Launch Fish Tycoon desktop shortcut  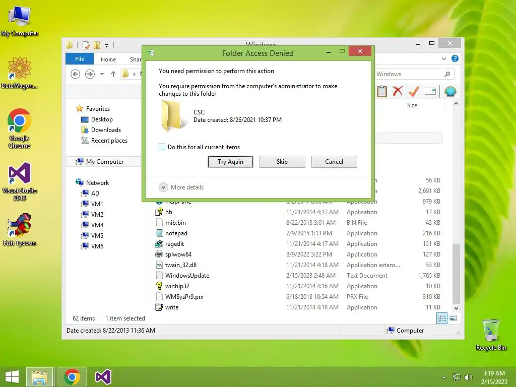point(20,229)
